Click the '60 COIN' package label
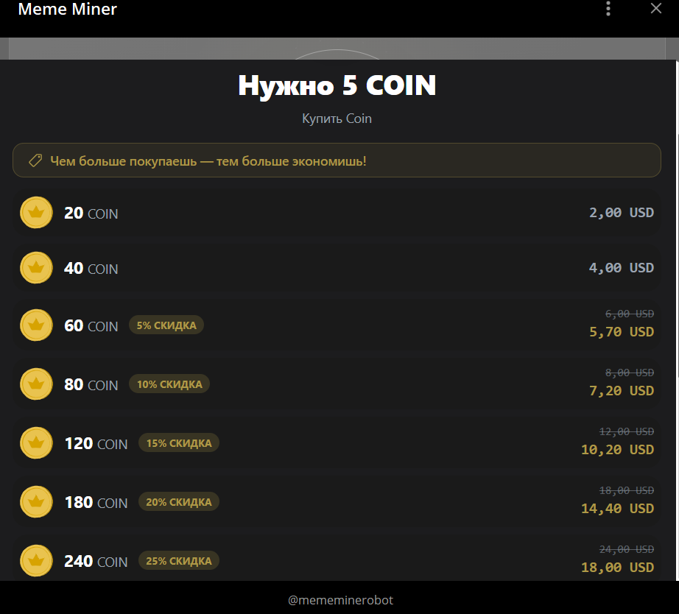 click(91, 325)
